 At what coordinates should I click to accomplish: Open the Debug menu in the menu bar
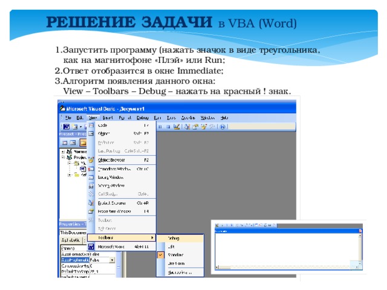click(143, 118)
